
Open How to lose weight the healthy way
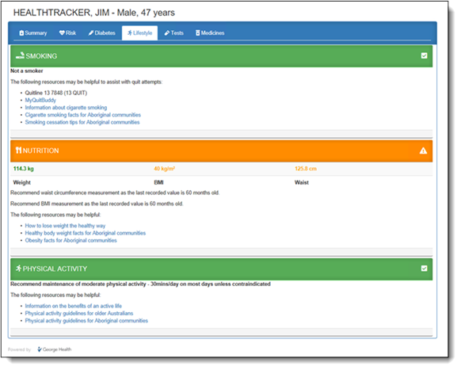pos(65,226)
